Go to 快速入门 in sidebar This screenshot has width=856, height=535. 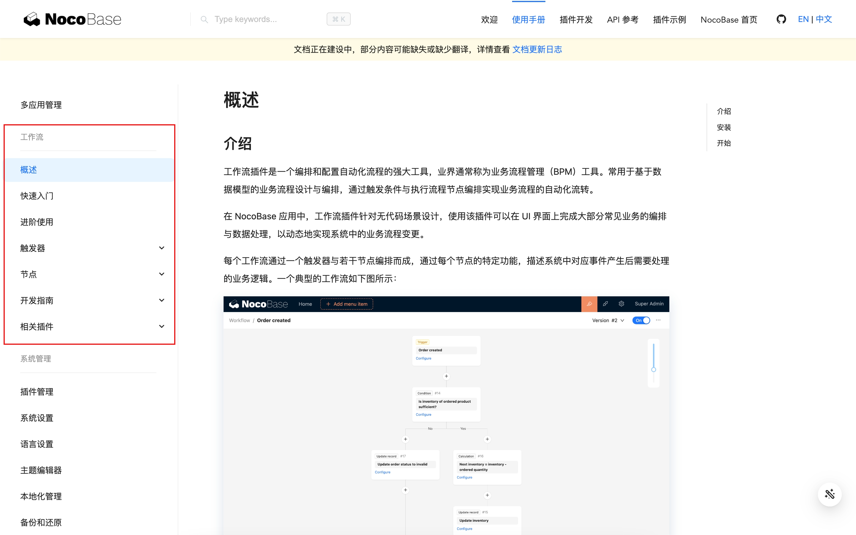coord(37,196)
